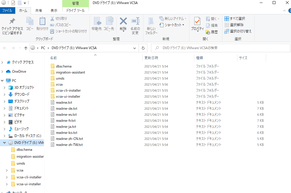Open the address bar history dropdown
291x193 pixels.
click(134, 48)
